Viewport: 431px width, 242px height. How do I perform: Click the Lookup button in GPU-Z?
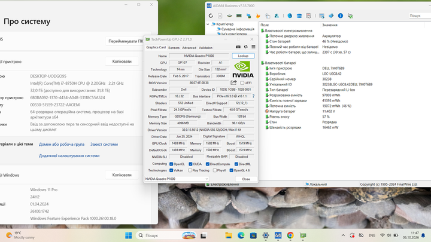pos(243,56)
